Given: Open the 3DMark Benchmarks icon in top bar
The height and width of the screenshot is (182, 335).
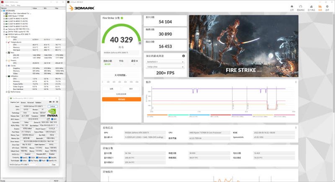Looking at the screenshot, I should (x=301, y=7).
